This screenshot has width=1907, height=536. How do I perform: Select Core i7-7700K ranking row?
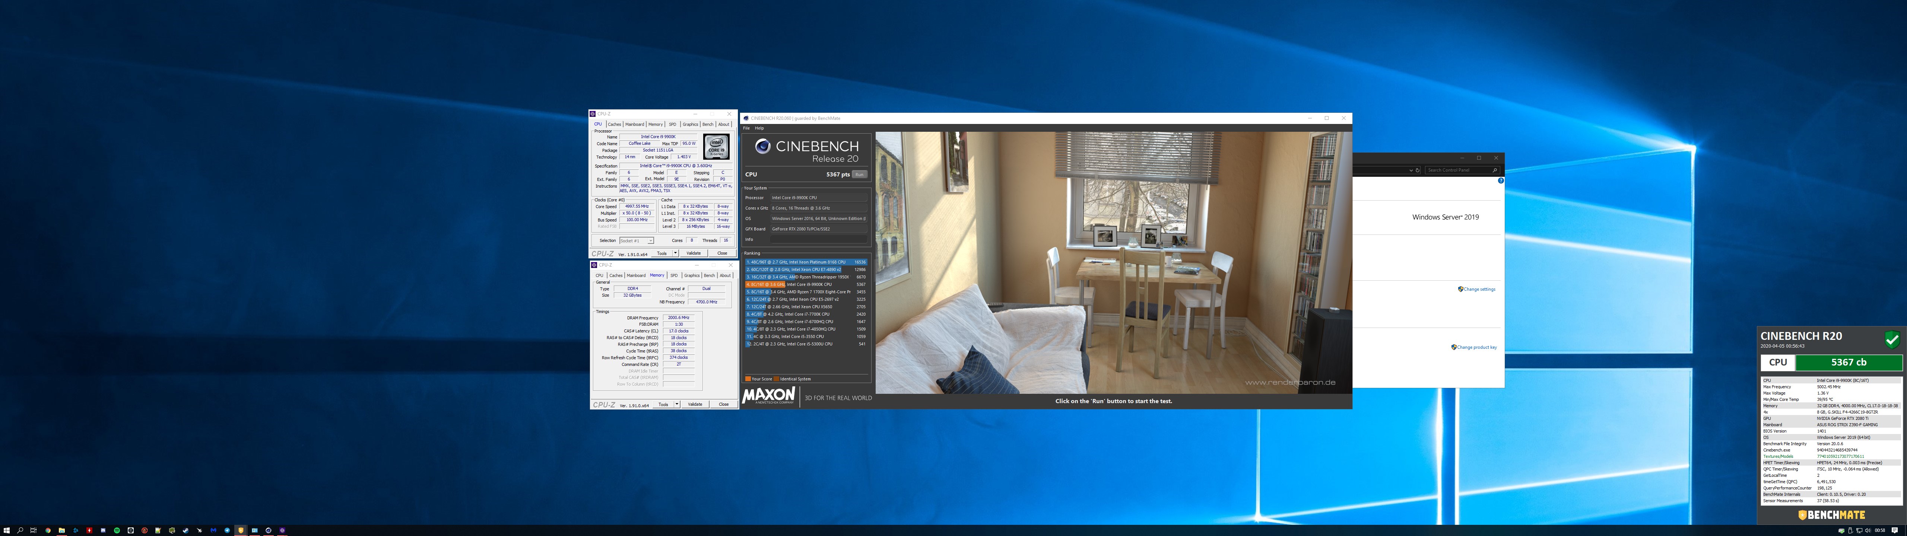click(x=806, y=314)
